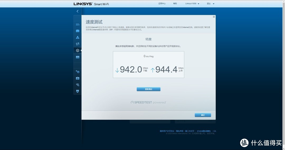This screenshot has width=285, height=150.
Task: Open the 隐私声明 footer link
Action: click(180, 131)
